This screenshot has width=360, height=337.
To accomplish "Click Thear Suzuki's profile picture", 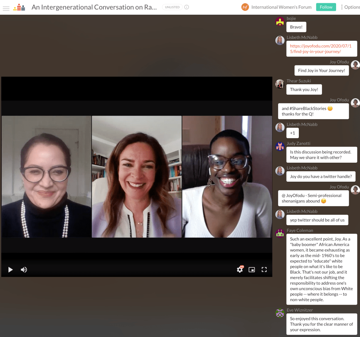I will click(x=280, y=84).
